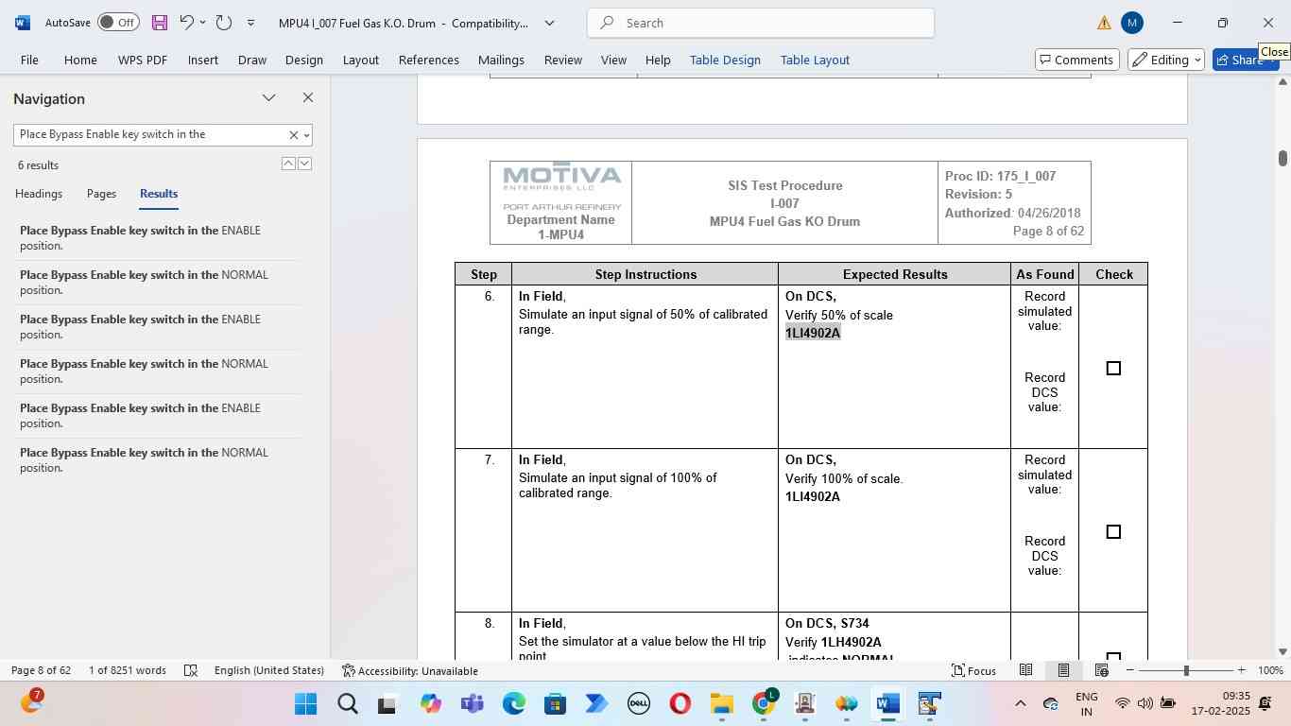Image resolution: width=1291 pixels, height=726 pixels.
Task: Clear the navigation search text
Action: point(293,135)
